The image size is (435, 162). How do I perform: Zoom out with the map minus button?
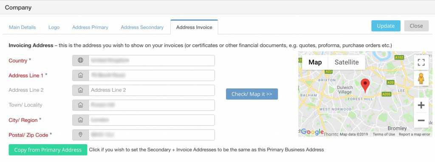[x=421, y=120]
